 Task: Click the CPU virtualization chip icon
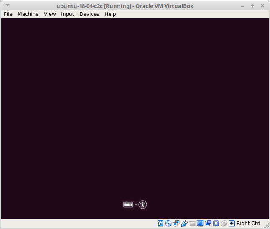216,224
